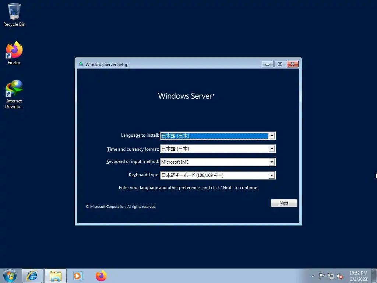The image size is (377, 283).
Task: Launch Firefox from the taskbar
Action: pos(101,276)
